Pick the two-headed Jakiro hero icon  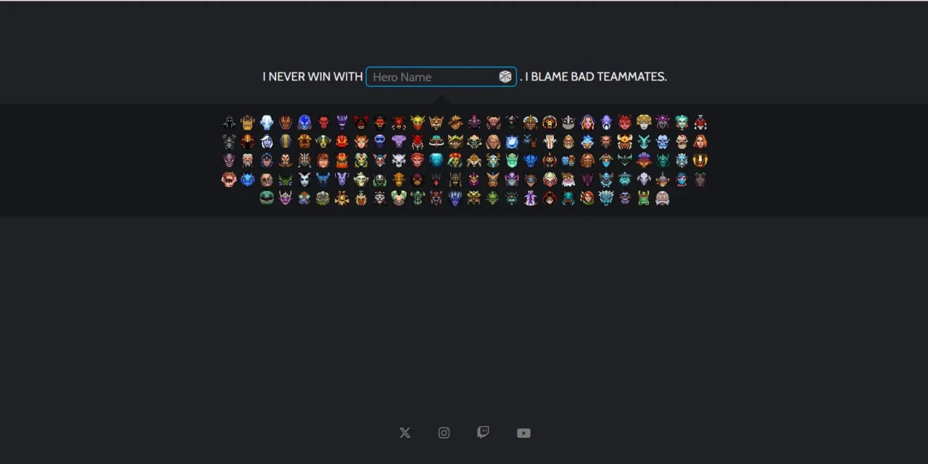[x=531, y=141]
